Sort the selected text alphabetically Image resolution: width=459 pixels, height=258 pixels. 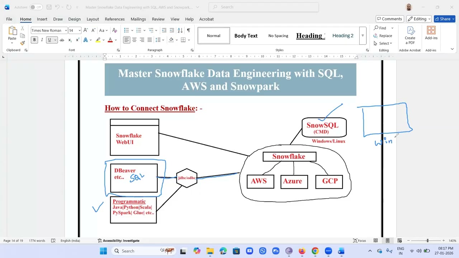(180, 30)
